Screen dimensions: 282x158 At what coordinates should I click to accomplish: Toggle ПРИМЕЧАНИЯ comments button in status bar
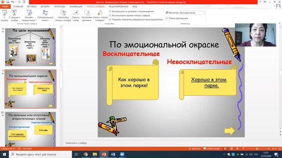coord(211,149)
